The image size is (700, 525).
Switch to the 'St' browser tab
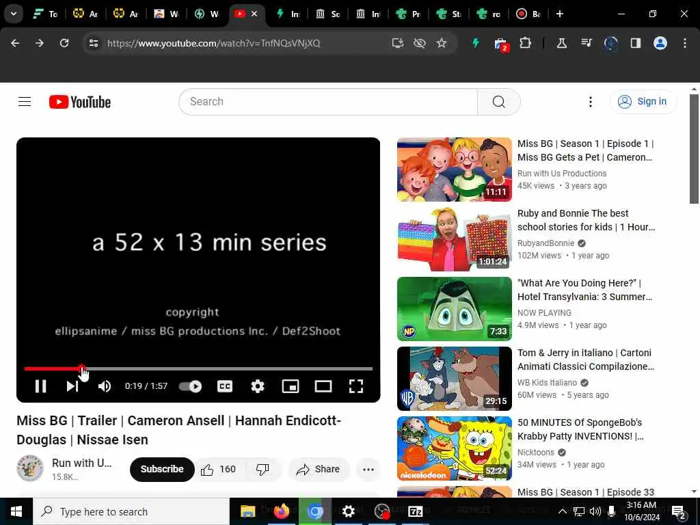[448, 14]
